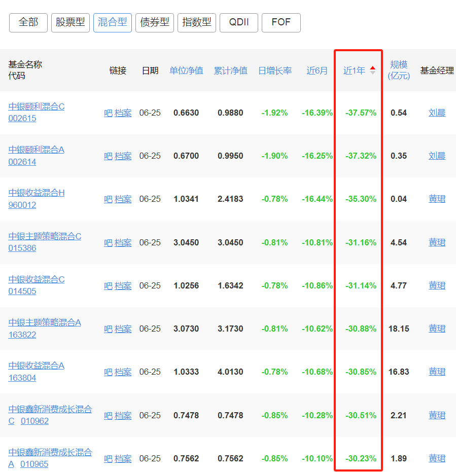Open the 债券型 tab
The height and width of the screenshot is (472, 456).
[x=155, y=23]
